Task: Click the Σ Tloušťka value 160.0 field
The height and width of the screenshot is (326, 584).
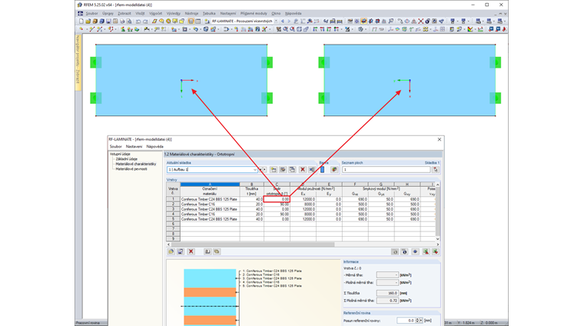Action: (387, 293)
